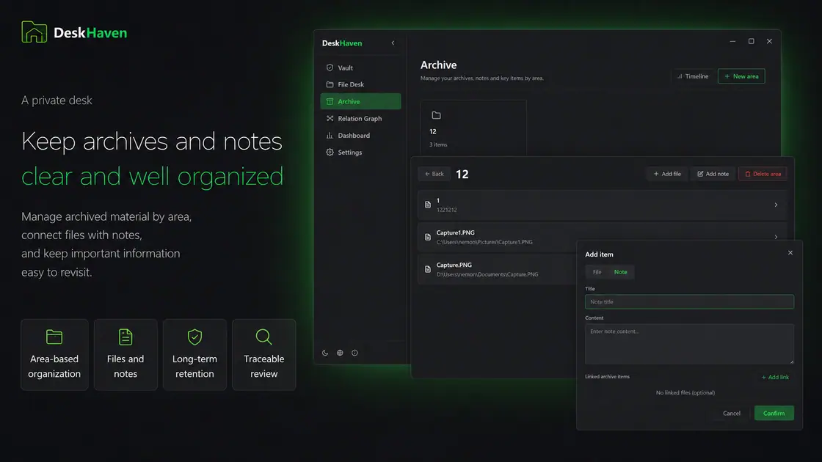The height and width of the screenshot is (462, 822).
Task: Select the Archive sidebar item
Action: [x=360, y=101]
